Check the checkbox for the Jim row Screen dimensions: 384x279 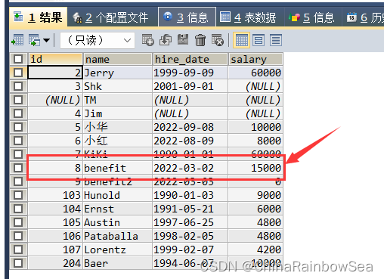tap(18, 113)
